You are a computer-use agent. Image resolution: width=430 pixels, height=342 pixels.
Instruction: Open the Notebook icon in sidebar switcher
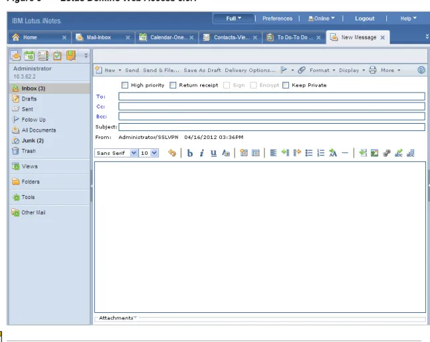[x=71, y=56]
